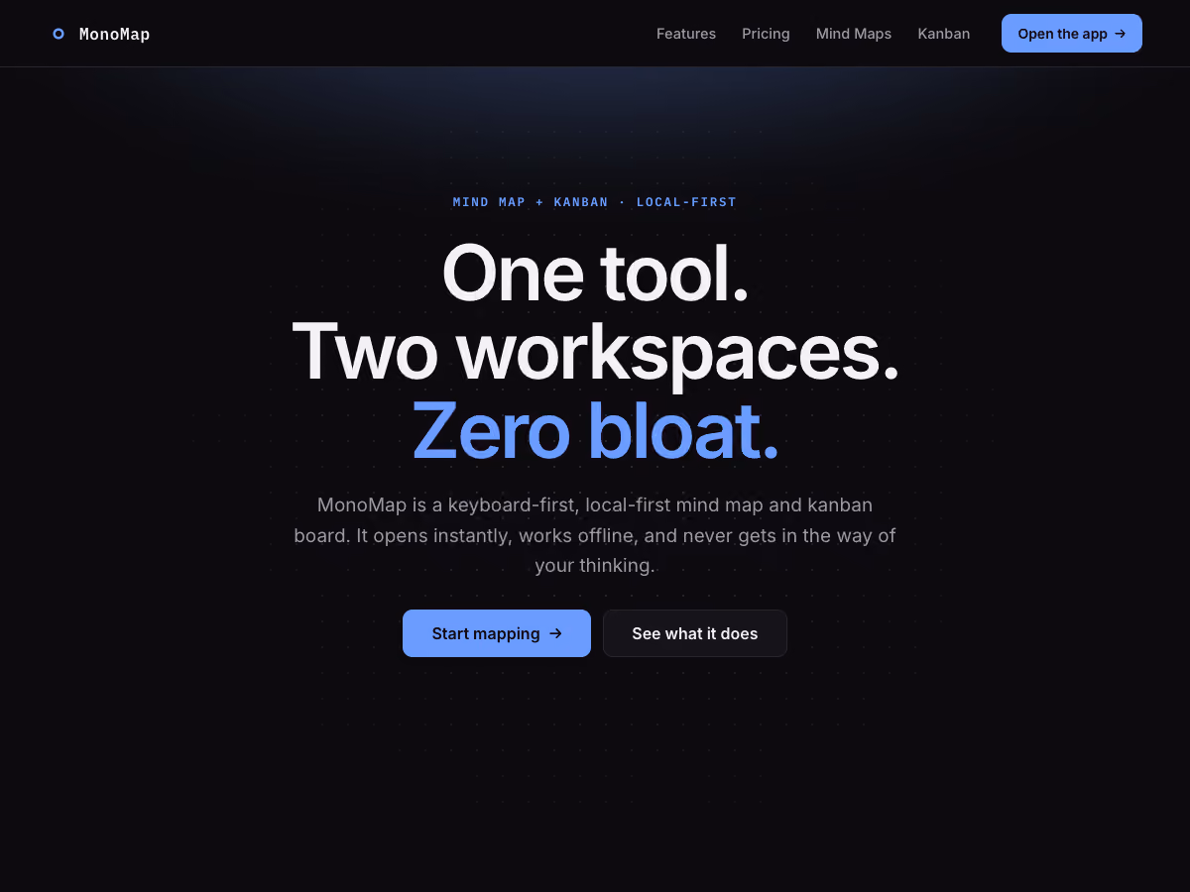The image size is (1190, 892).
Task: Click See what it does button
Action: (695, 633)
